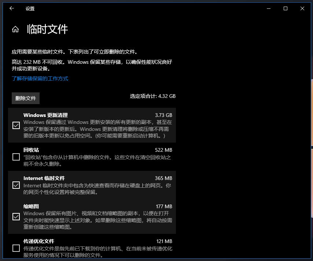Open the 了解存储保留的工作方式 link
313x261 pixels.
click(x=40, y=78)
